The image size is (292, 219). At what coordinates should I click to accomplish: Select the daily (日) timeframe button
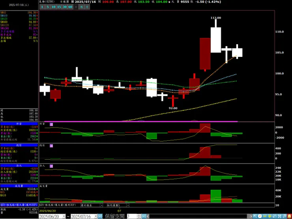coord(76,7)
